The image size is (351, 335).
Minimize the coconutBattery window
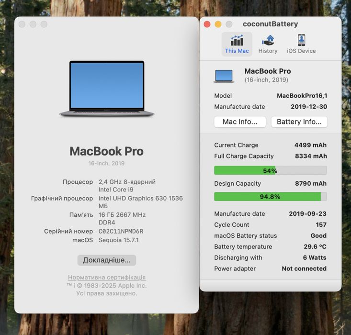pos(218,24)
